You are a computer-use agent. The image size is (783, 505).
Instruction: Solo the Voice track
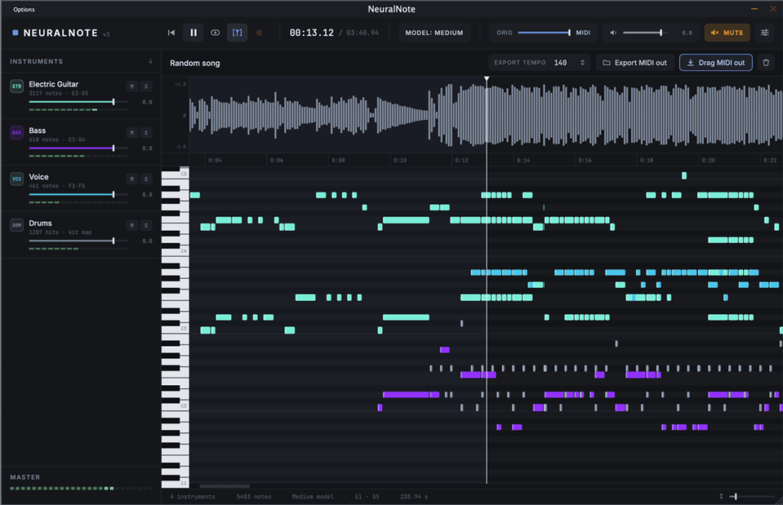[146, 179]
